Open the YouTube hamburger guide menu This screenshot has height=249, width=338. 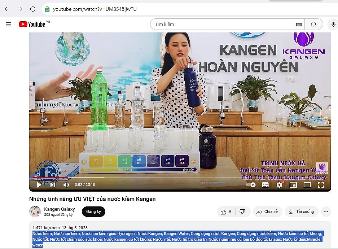pos(8,25)
